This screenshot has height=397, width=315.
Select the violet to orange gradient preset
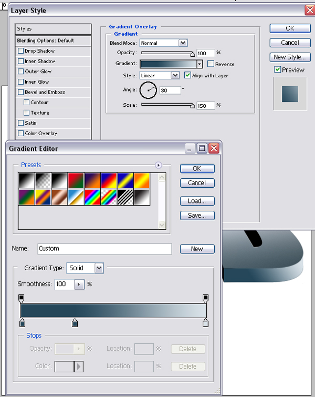tap(92, 180)
